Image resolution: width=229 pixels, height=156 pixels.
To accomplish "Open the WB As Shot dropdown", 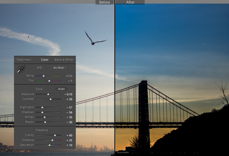I will [x=60, y=68].
